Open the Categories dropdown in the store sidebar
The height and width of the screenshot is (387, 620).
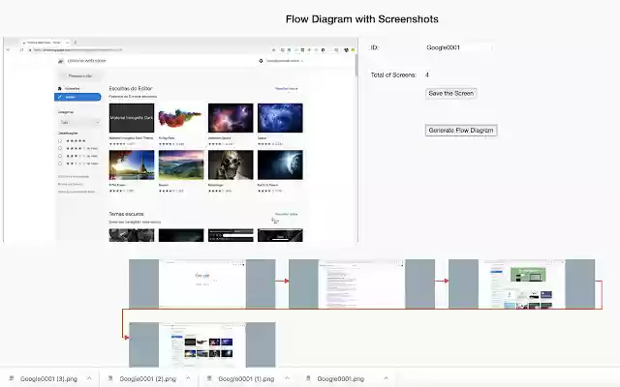[79, 123]
